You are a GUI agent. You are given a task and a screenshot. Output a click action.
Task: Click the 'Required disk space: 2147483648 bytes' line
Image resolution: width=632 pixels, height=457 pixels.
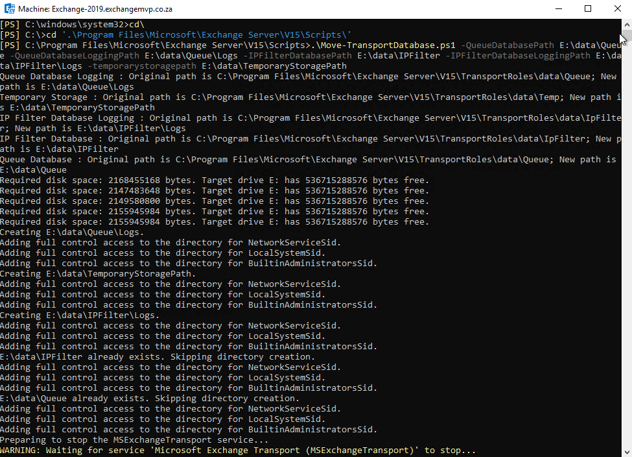click(215, 191)
